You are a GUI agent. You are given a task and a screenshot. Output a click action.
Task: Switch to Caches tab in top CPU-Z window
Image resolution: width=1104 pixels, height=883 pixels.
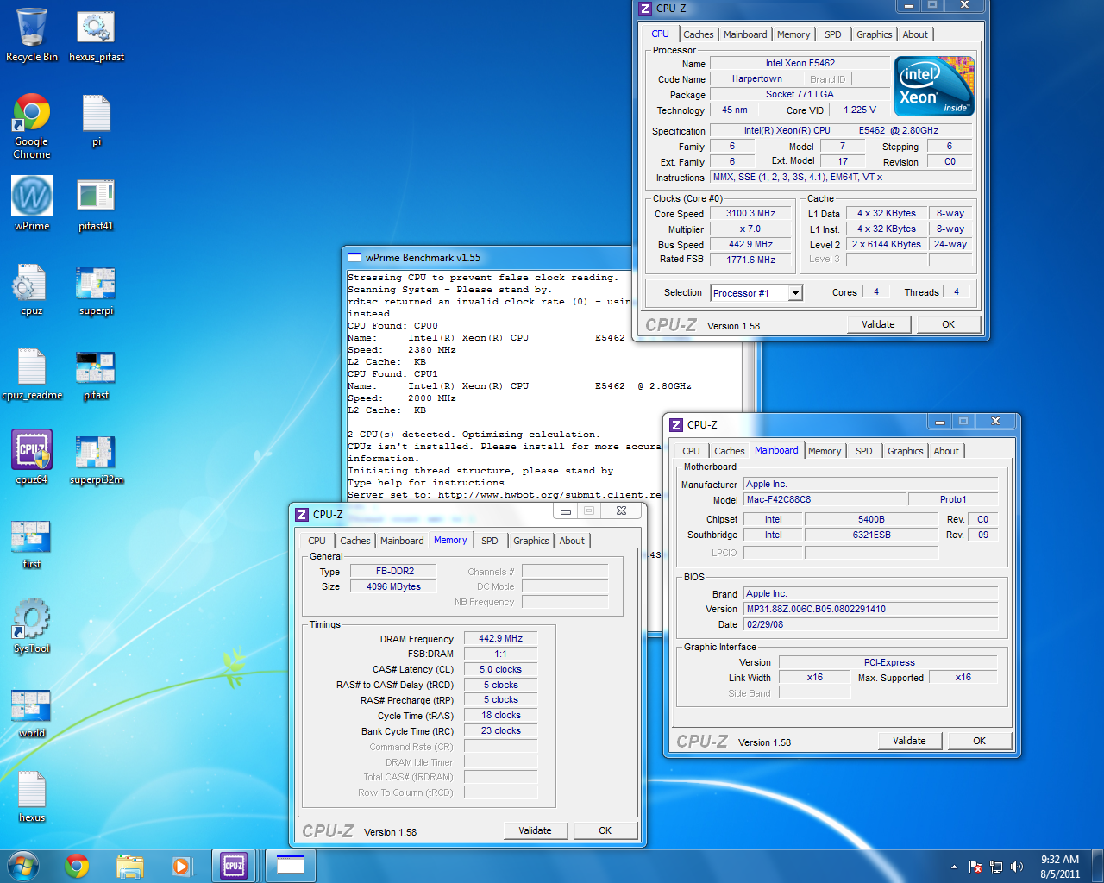[x=698, y=34]
